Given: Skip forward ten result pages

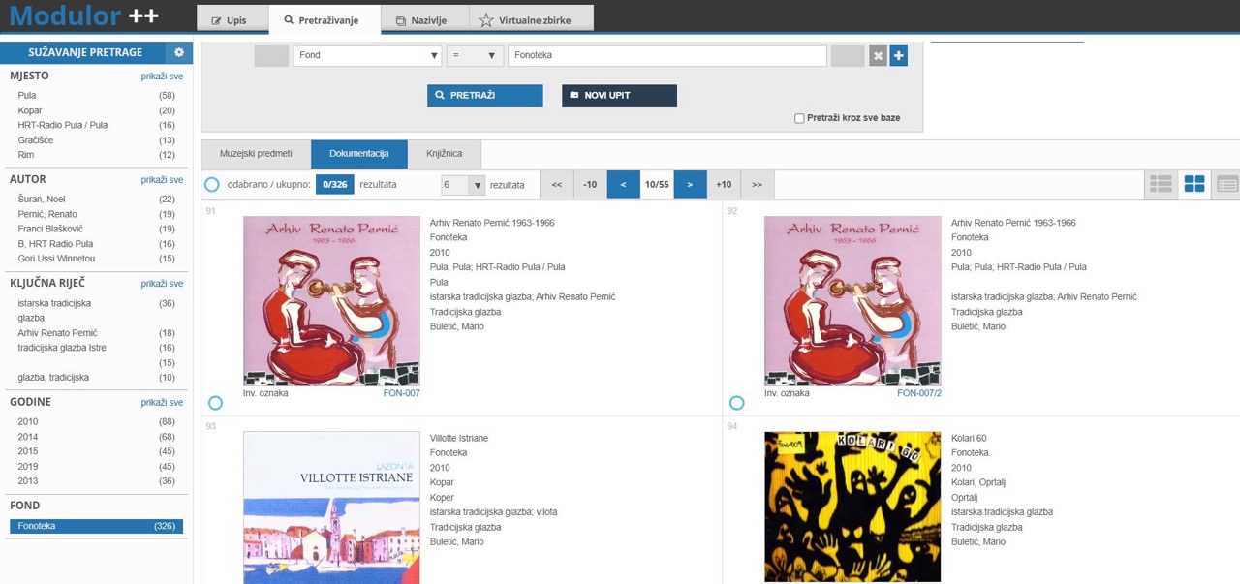Looking at the screenshot, I should click(724, 184).
